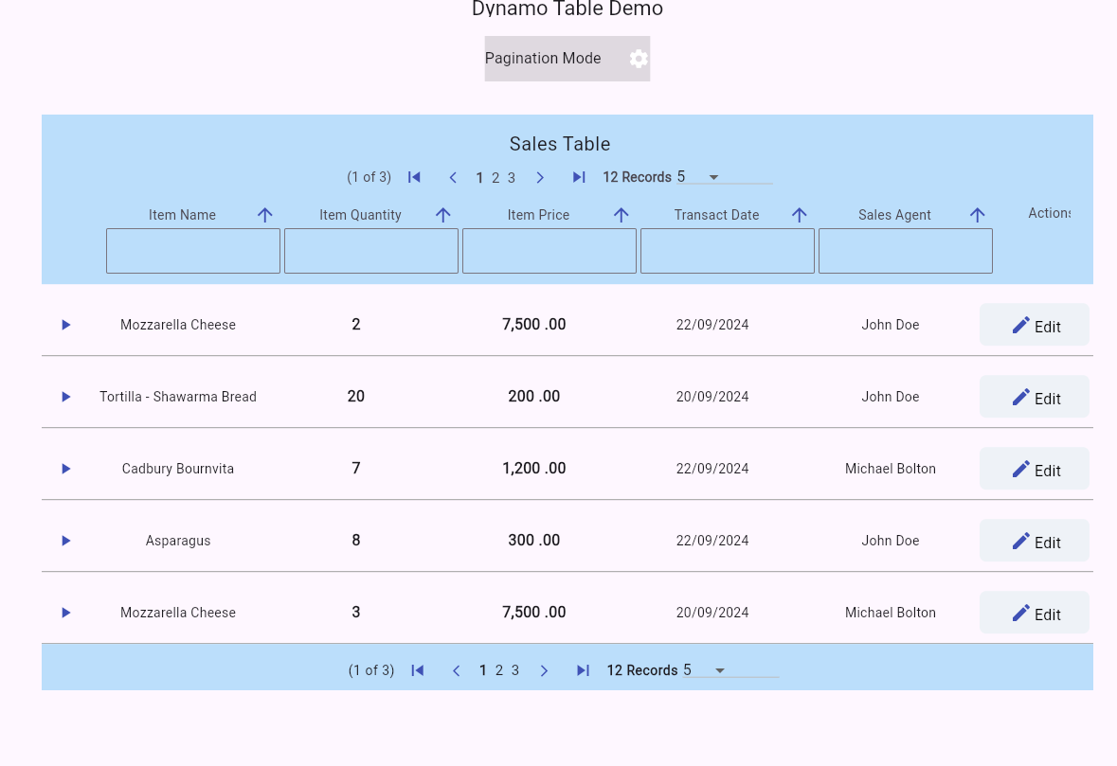
Task: Open table settings via the gear icon
Action: [639, 58]
